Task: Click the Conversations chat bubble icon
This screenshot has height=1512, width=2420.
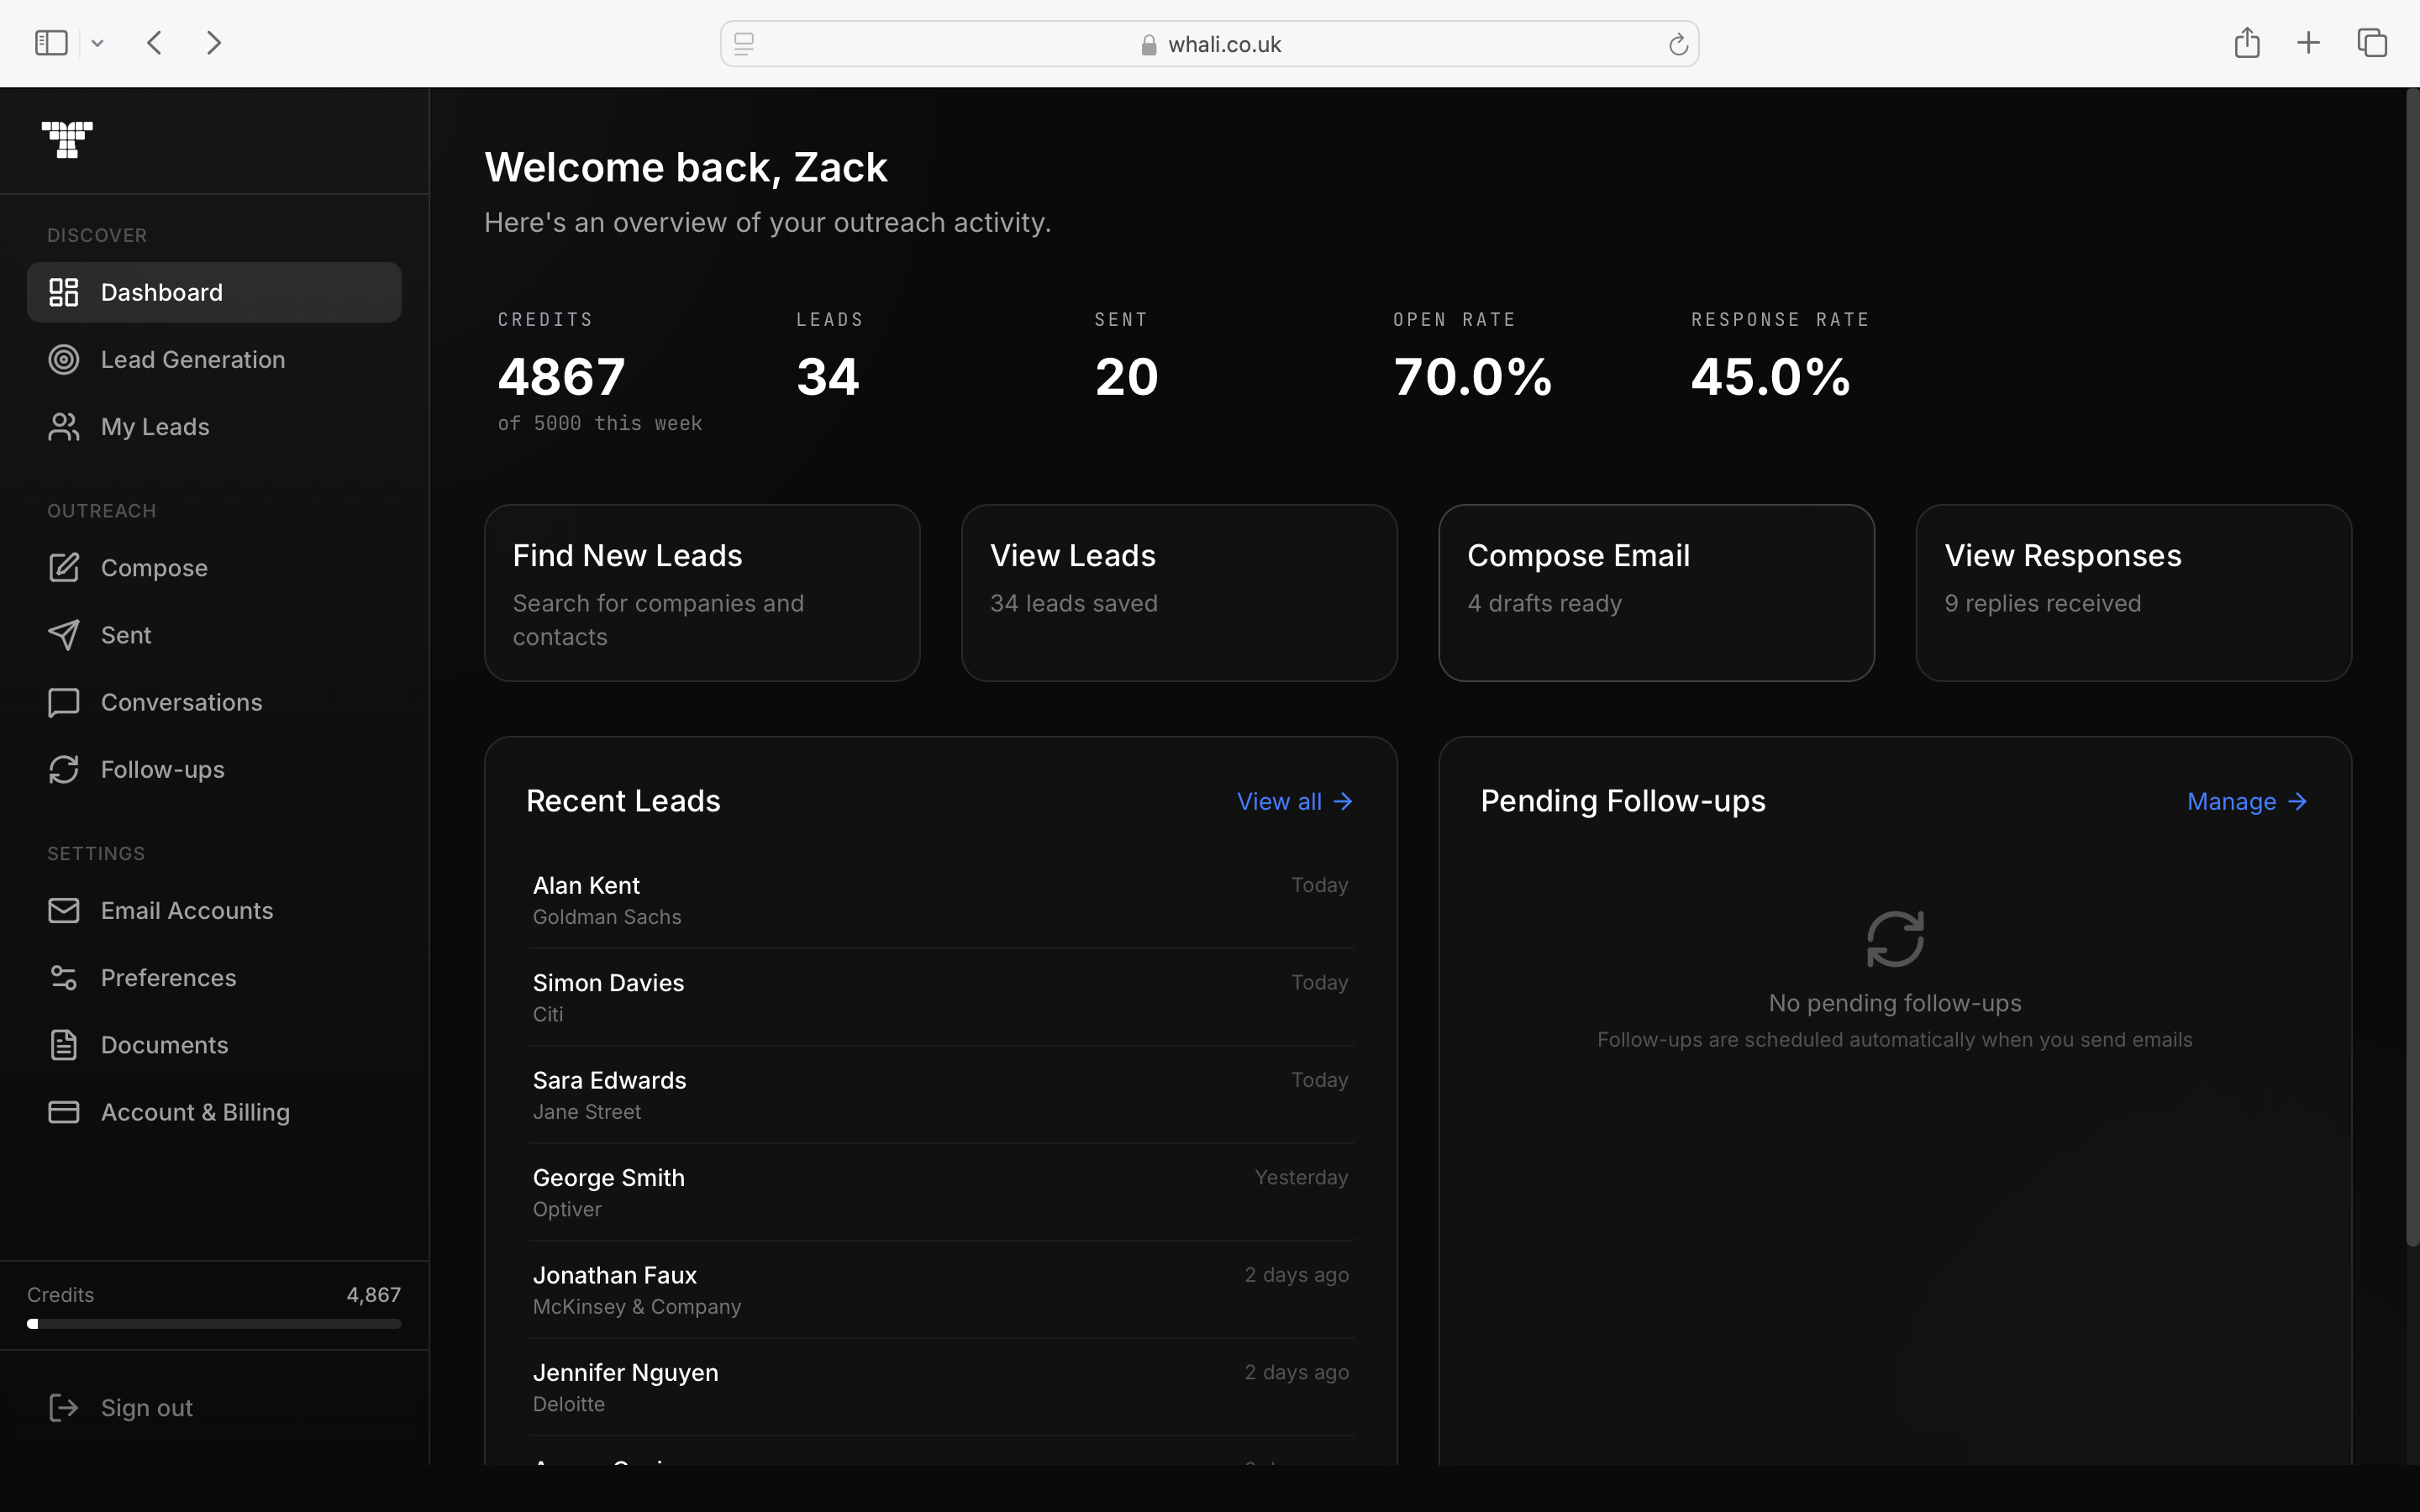Action: [x=63, y=702]
